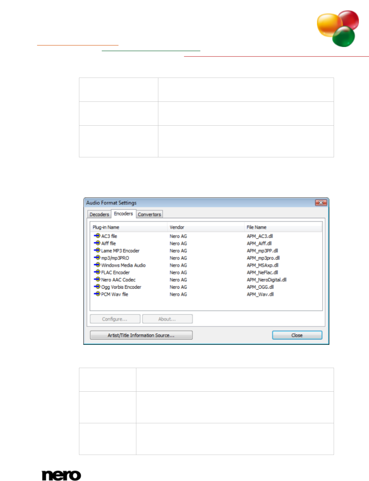The width and height of the screenshot is (369, 481).
Task: Select the mp3/mp3PRO entry
Action: 115,258
